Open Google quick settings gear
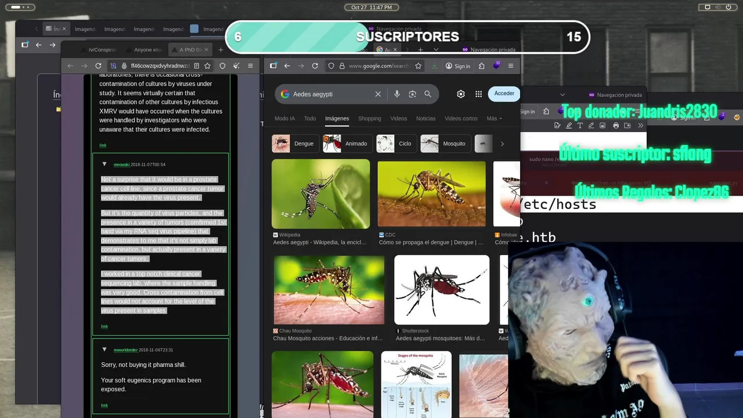Image resolution: width=743 pixels, height=418 pixels. tap(461, 94)
